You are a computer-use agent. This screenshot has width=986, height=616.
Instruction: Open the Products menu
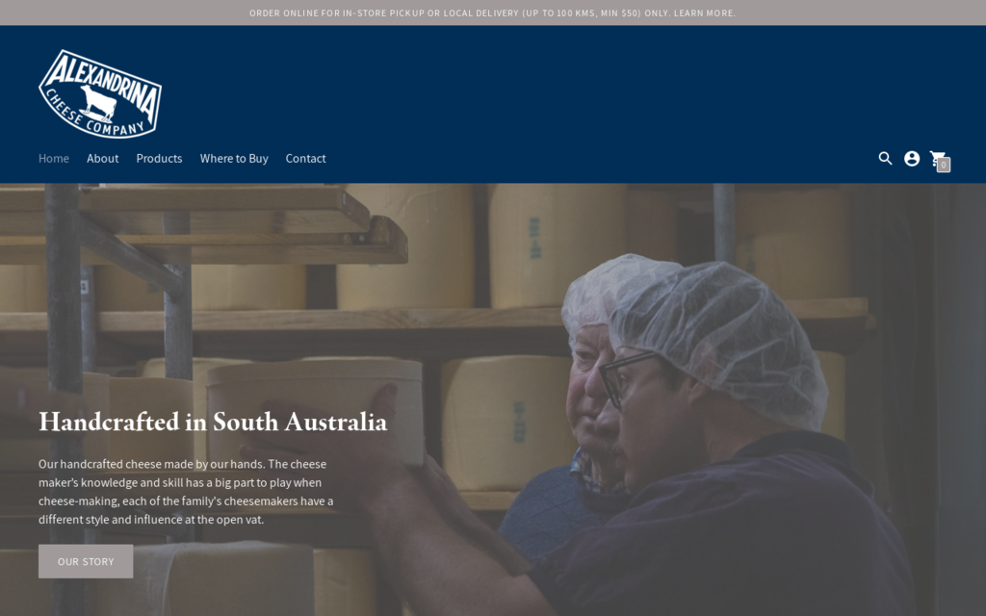pyautogui.click(x=159, y=159)
